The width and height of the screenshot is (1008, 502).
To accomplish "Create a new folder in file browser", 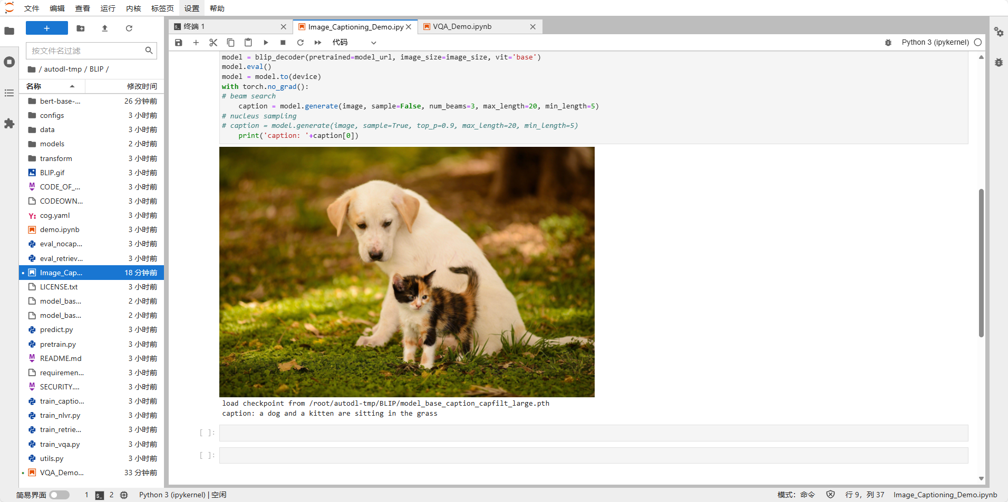I will [81, 28].
